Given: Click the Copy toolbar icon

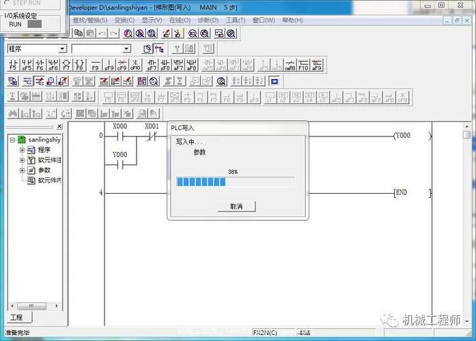Looking at the screenshot, I should coord(79,33).
